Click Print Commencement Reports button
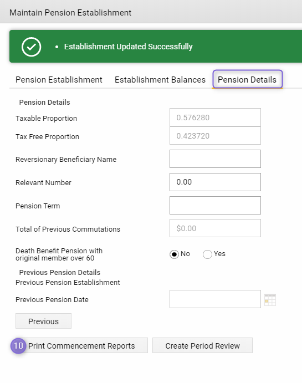This screenshot has height=383, width=302. (x=81, y=346)
